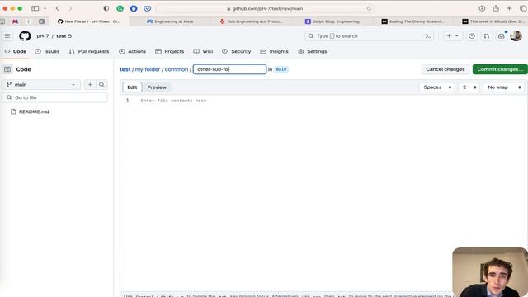Screen dimensions: 528x297
Task: Focus the Go to file search box
Action: (55, 97)
